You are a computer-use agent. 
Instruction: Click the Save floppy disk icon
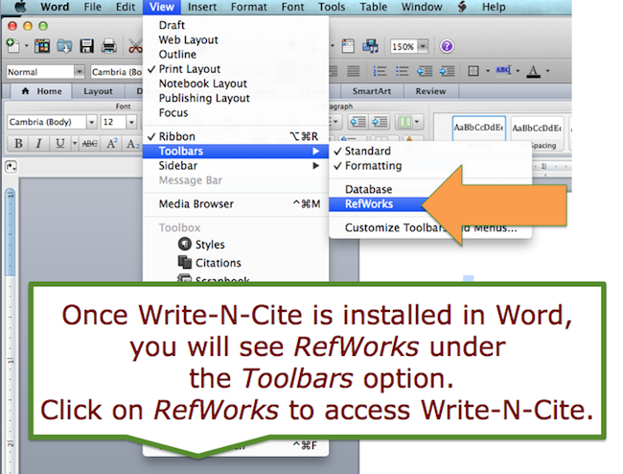click(x=86, y=45)
